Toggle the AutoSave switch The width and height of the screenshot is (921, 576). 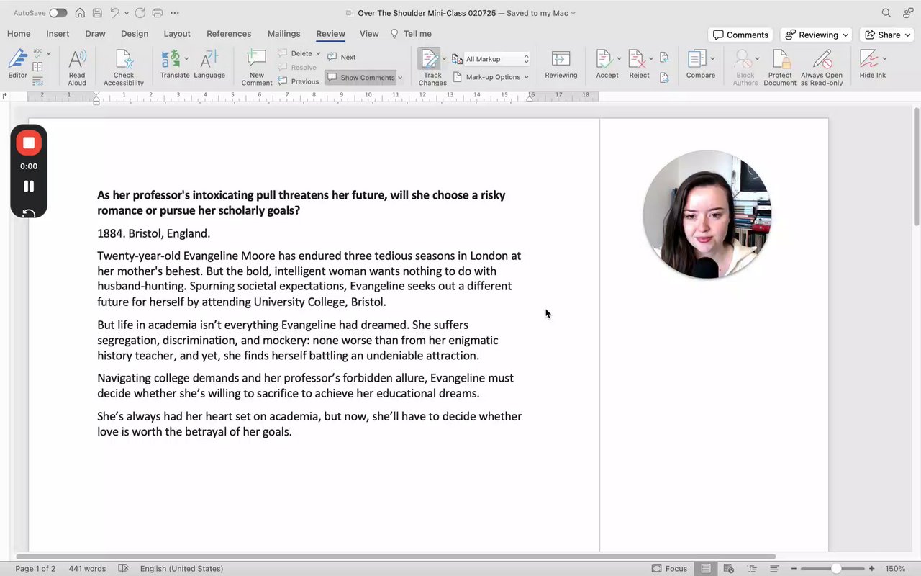coord(58,13)
